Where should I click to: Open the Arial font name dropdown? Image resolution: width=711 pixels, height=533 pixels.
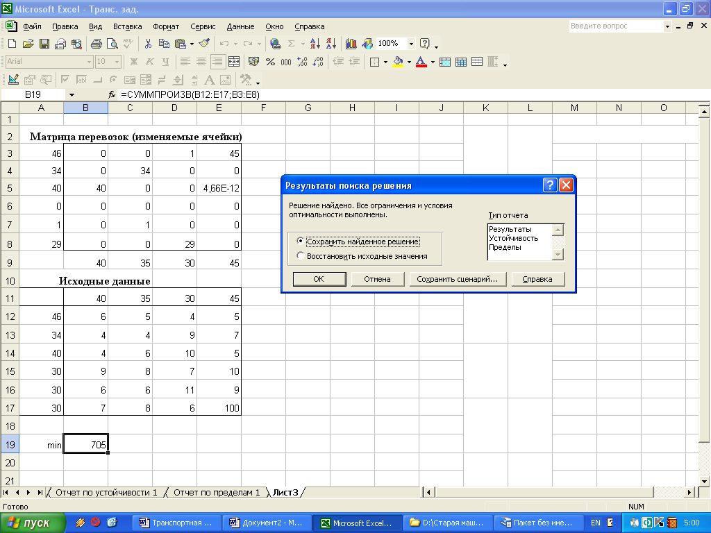[90, 62]
